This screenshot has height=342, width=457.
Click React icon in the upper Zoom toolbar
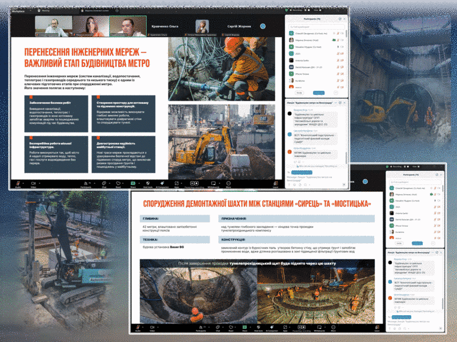point(118,184)
